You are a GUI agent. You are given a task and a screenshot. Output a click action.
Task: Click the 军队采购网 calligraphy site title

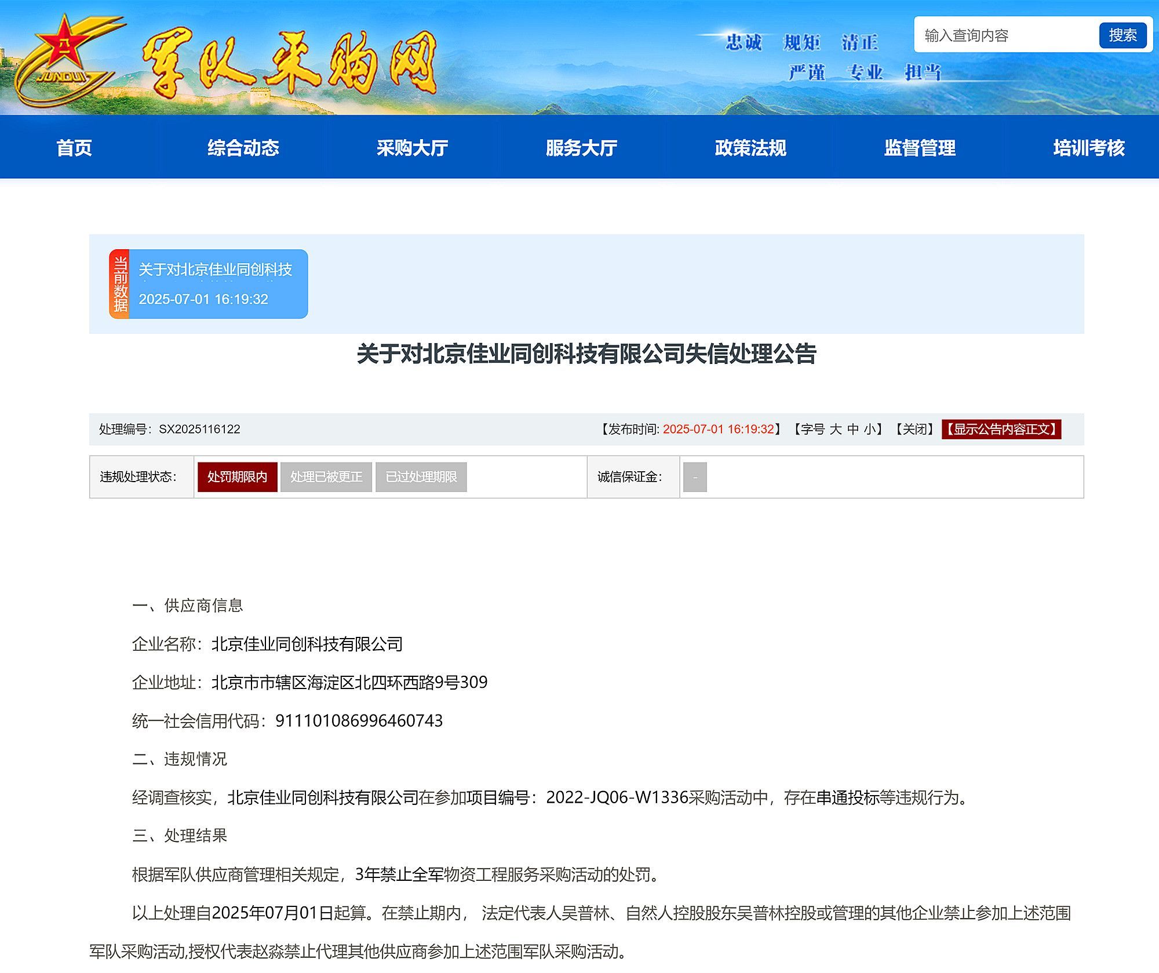290,63
